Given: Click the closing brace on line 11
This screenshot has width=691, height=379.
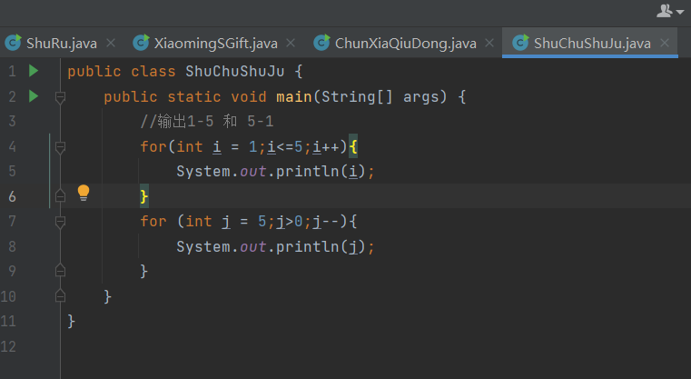Looking at the screenshot, I should click(x=72, y=321).
